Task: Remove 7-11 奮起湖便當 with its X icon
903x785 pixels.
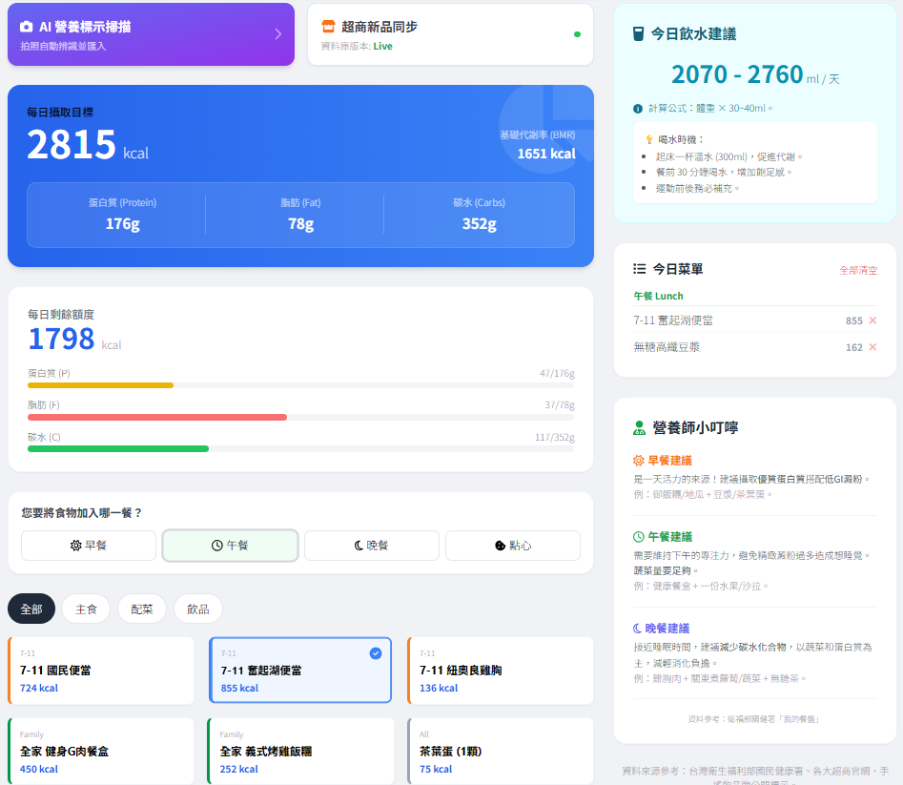Action: (x=872, y=320)
